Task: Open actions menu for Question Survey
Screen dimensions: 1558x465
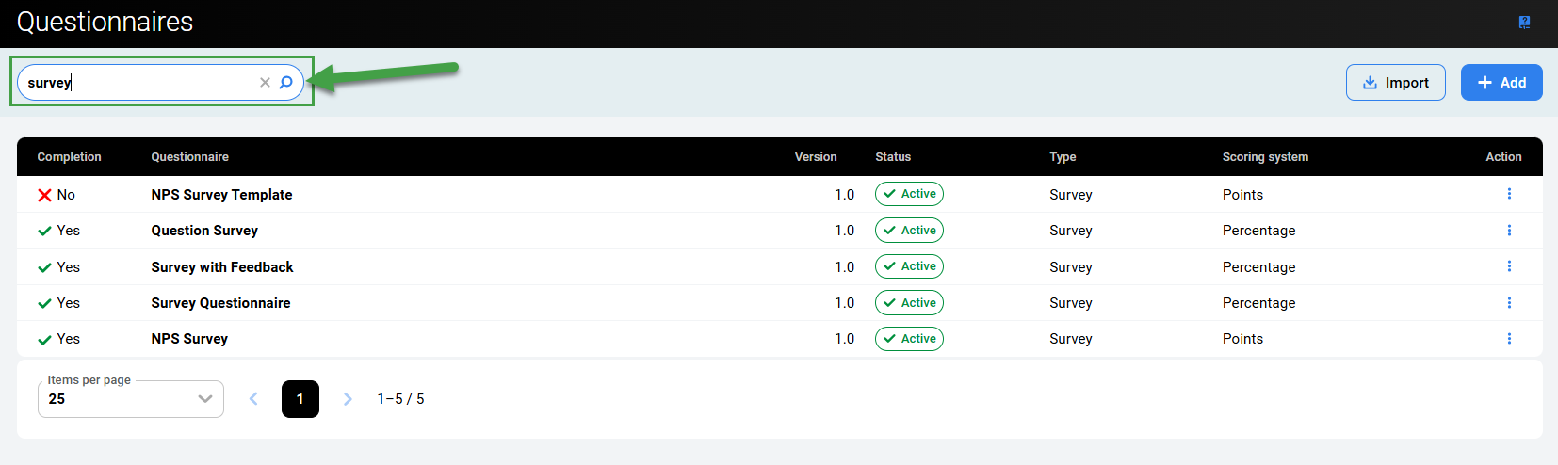Action: click(1509, 231)
